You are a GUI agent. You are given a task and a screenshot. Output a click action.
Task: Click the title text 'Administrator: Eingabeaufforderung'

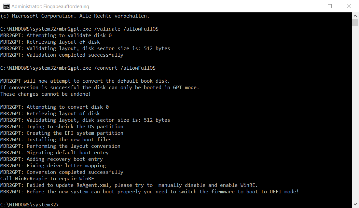50,7
